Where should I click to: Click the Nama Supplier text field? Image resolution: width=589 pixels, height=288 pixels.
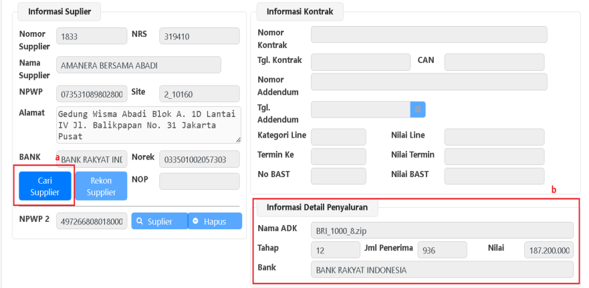point(138,65)
